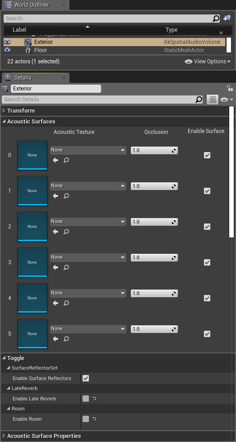
Task: Expand the Transform section
Action: coord(4,110)
